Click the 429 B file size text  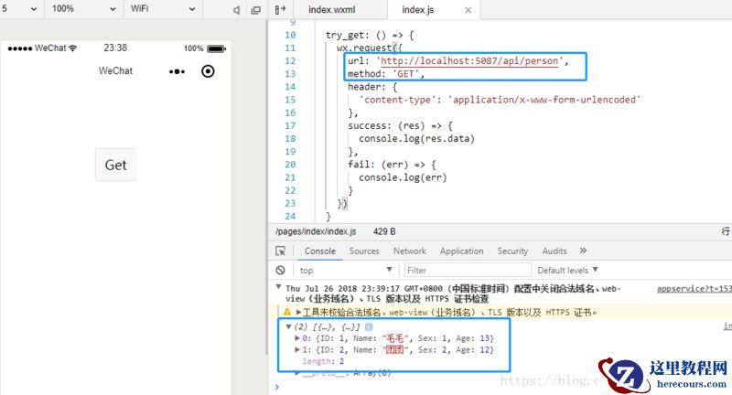tap(384, 231)
